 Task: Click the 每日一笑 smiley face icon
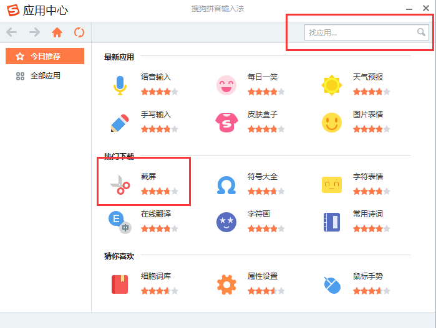(226, 85)
